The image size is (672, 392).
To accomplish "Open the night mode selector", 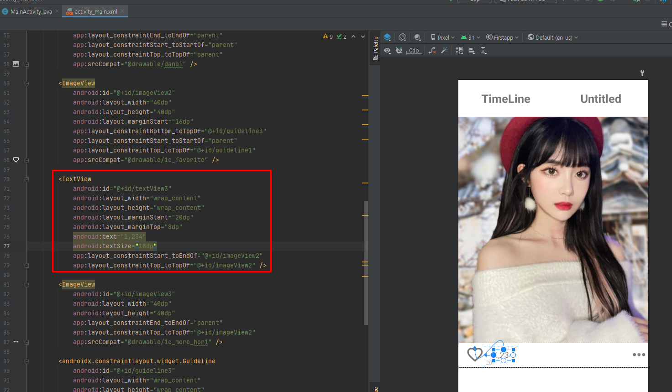I will (417, 37).
